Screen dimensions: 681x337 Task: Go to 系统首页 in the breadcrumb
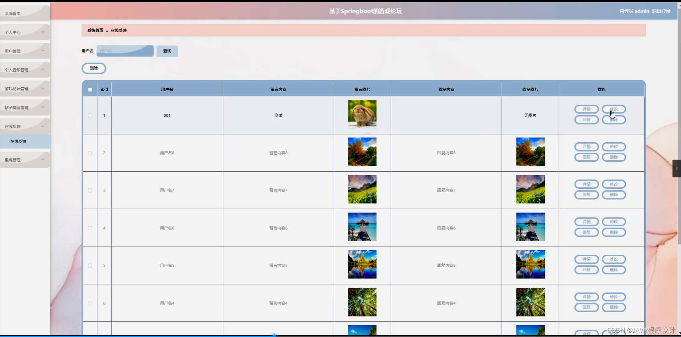pyautogui.click(x=95, y=31)
